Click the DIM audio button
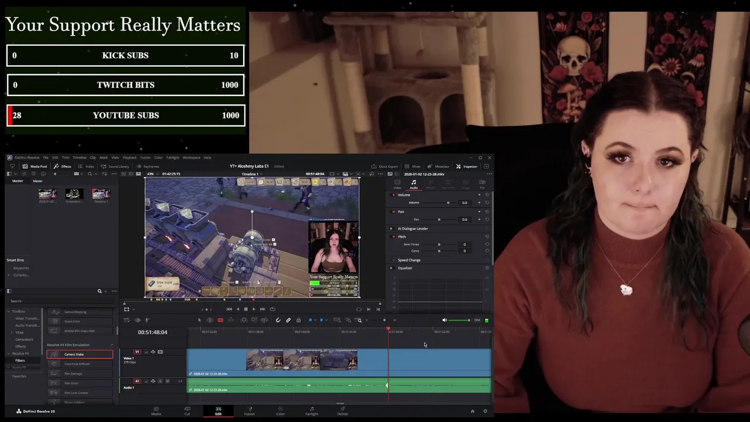Image resolution: width=750 pixels, height=422 pixels. pos(477,320)
